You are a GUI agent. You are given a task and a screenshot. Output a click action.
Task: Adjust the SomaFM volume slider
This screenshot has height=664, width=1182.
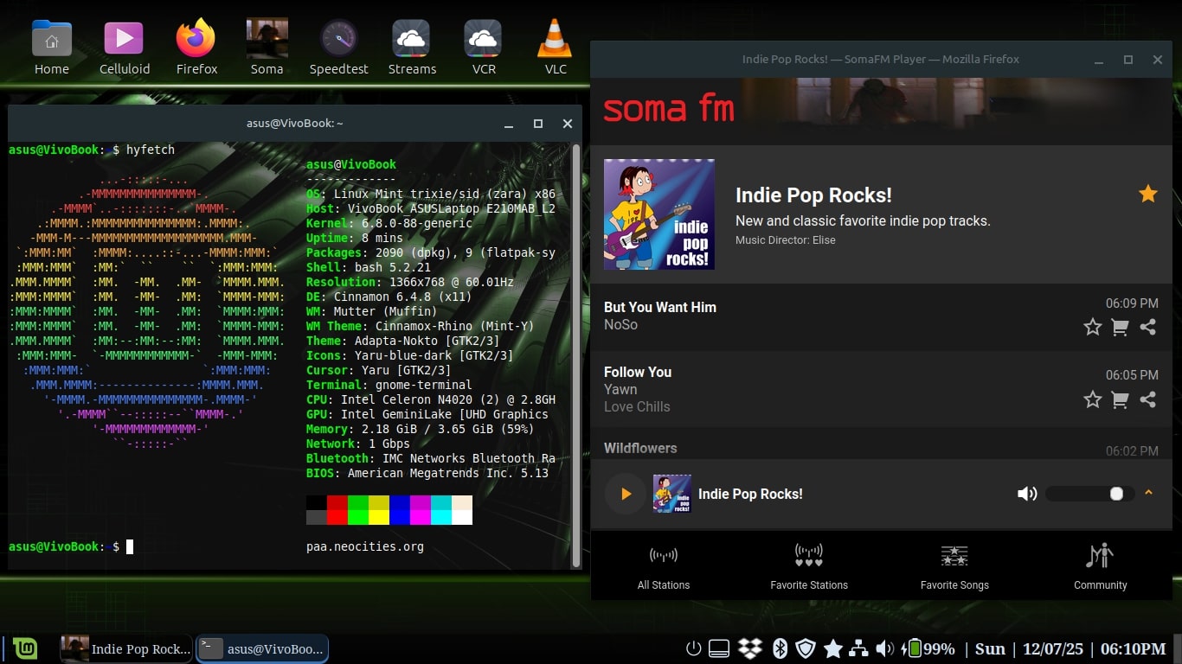pos(1090,494)
